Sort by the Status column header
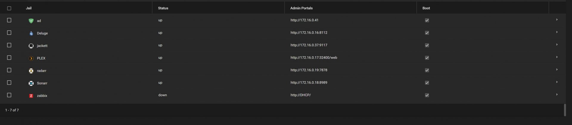572x125 pixels. coord(163,8)
